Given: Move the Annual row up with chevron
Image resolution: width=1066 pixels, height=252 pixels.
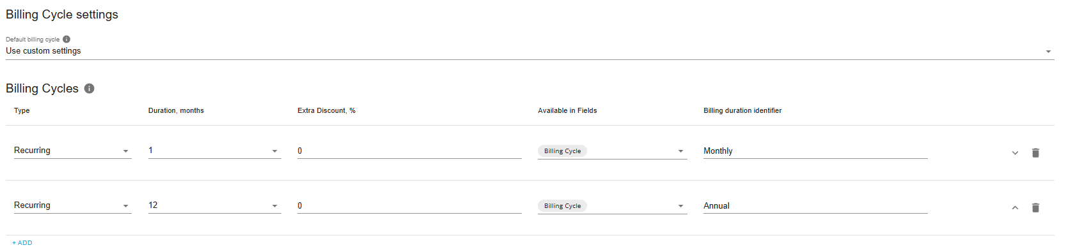Looking at the screenshot, I should (1015, 207).
